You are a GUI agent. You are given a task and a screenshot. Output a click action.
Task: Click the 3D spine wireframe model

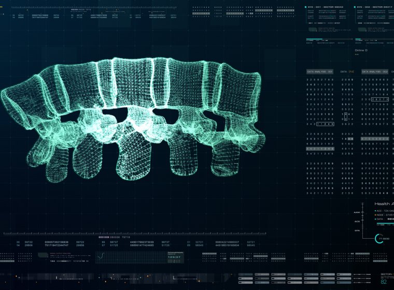(135, 119)
